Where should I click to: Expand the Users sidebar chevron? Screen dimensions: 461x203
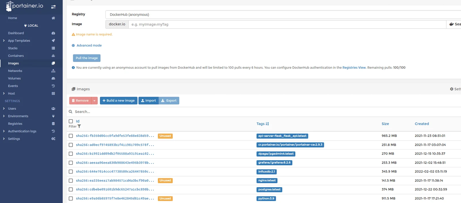coord(4,109)
